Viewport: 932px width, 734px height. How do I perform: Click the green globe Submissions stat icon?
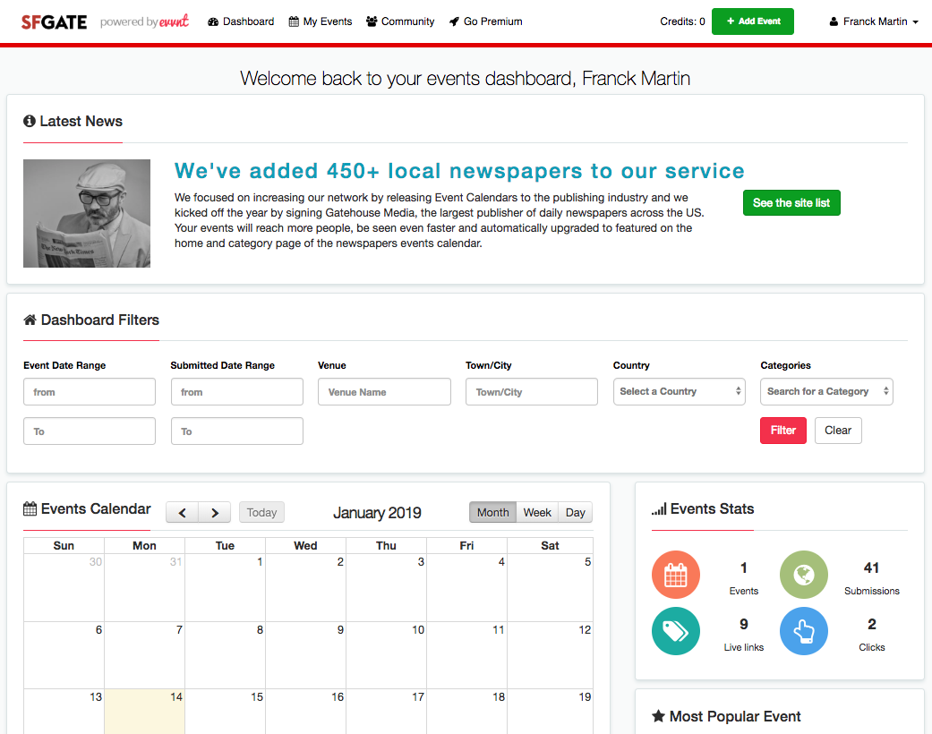pyautogui.click(x=804, y=575)
